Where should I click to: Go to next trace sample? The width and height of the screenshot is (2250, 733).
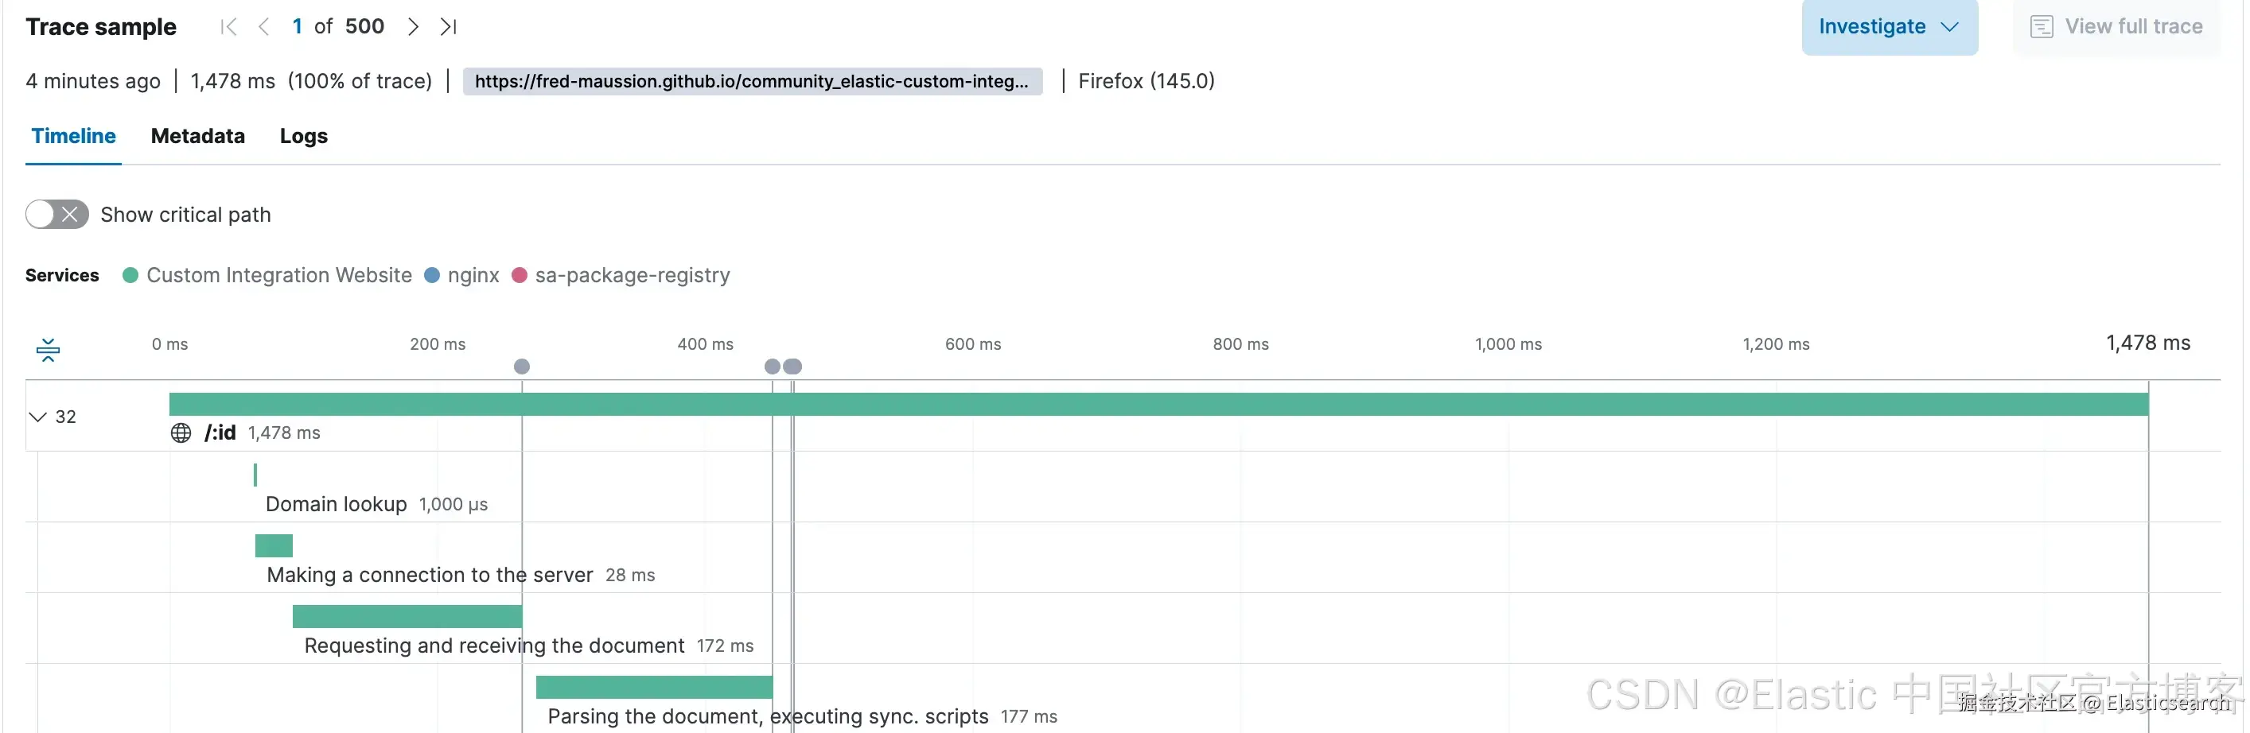tap(413, 27)
